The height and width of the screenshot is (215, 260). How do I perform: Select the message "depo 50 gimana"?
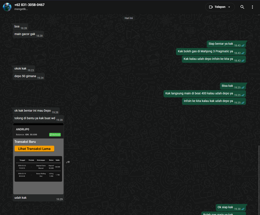tap(29, 76)
